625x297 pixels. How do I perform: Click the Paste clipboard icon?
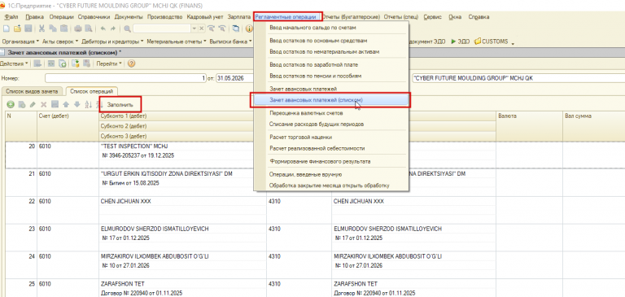pyautogui.click(x=63, y=28)
